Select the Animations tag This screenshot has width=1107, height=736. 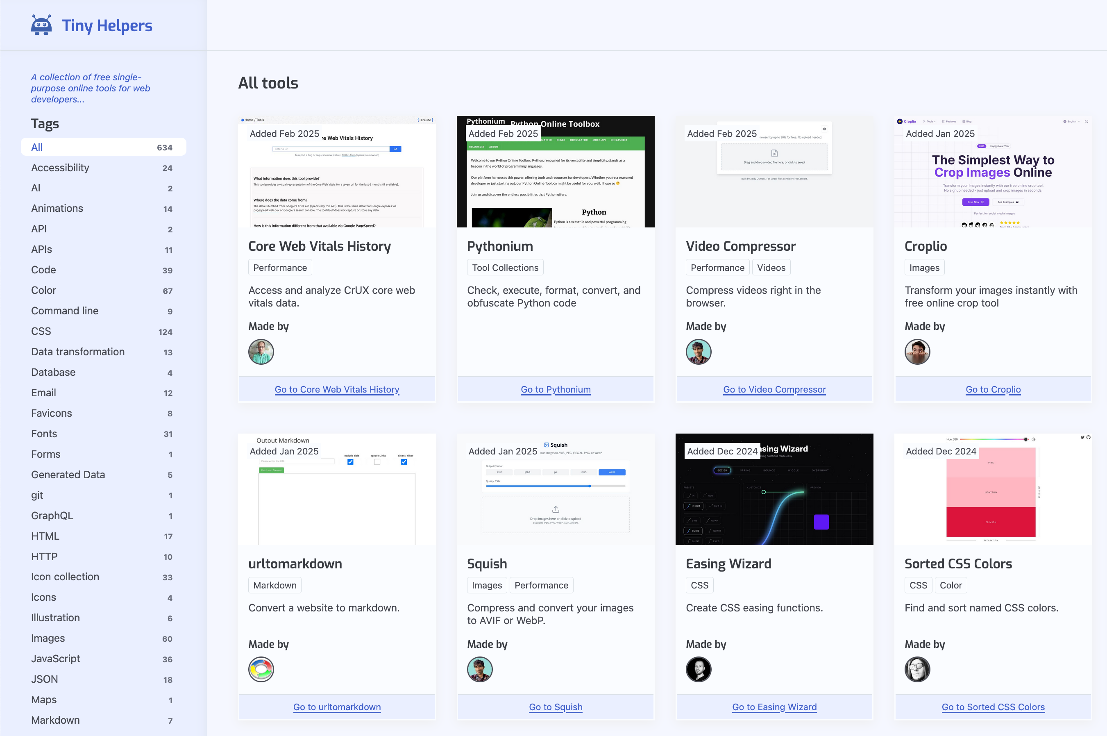point(103,209)
